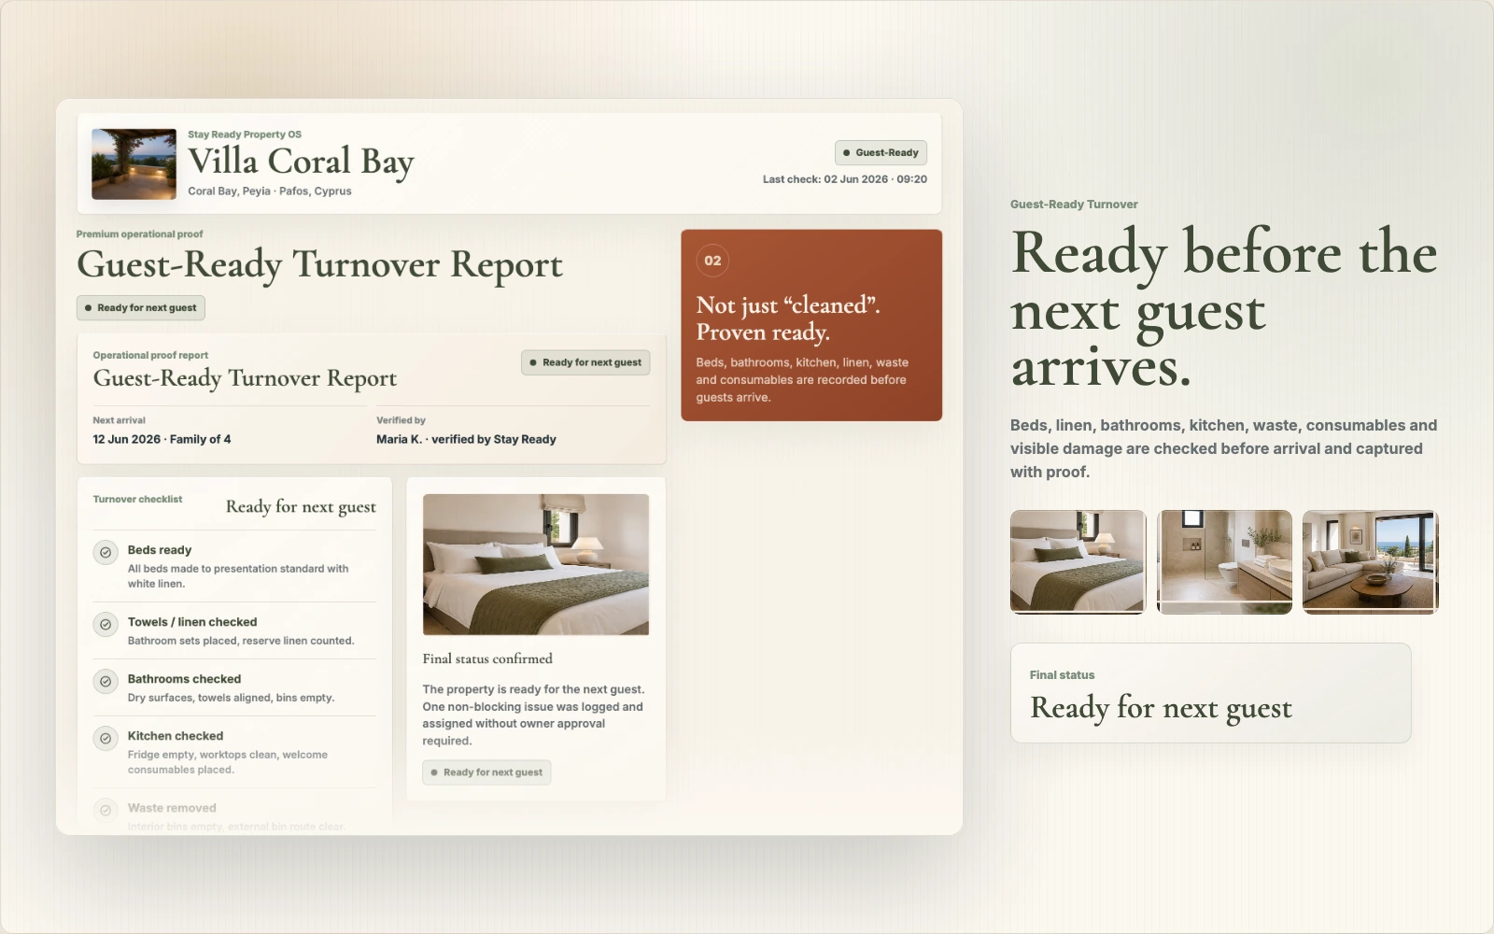The width and height of the screenshot is (1494, 934).
Task: Click the Premium operational proof label
Action: click(139, 234)
